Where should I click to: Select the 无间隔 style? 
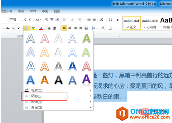(x=150, y=23)
